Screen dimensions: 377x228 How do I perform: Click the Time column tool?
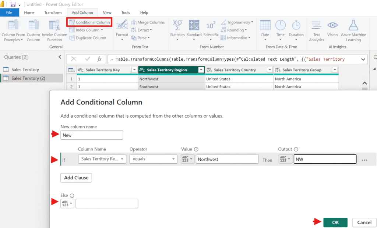280,30
